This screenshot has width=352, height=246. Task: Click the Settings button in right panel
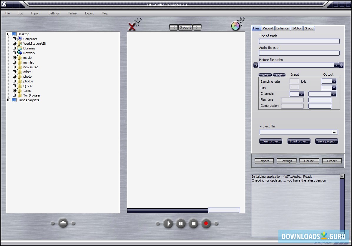(x=286, y=161)
